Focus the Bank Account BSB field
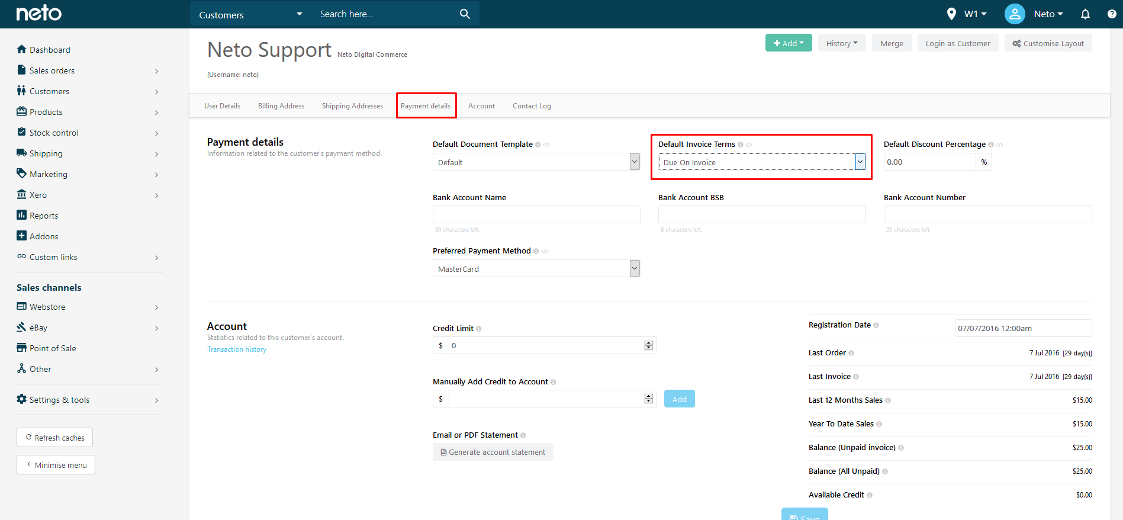 tap(762, 214)
